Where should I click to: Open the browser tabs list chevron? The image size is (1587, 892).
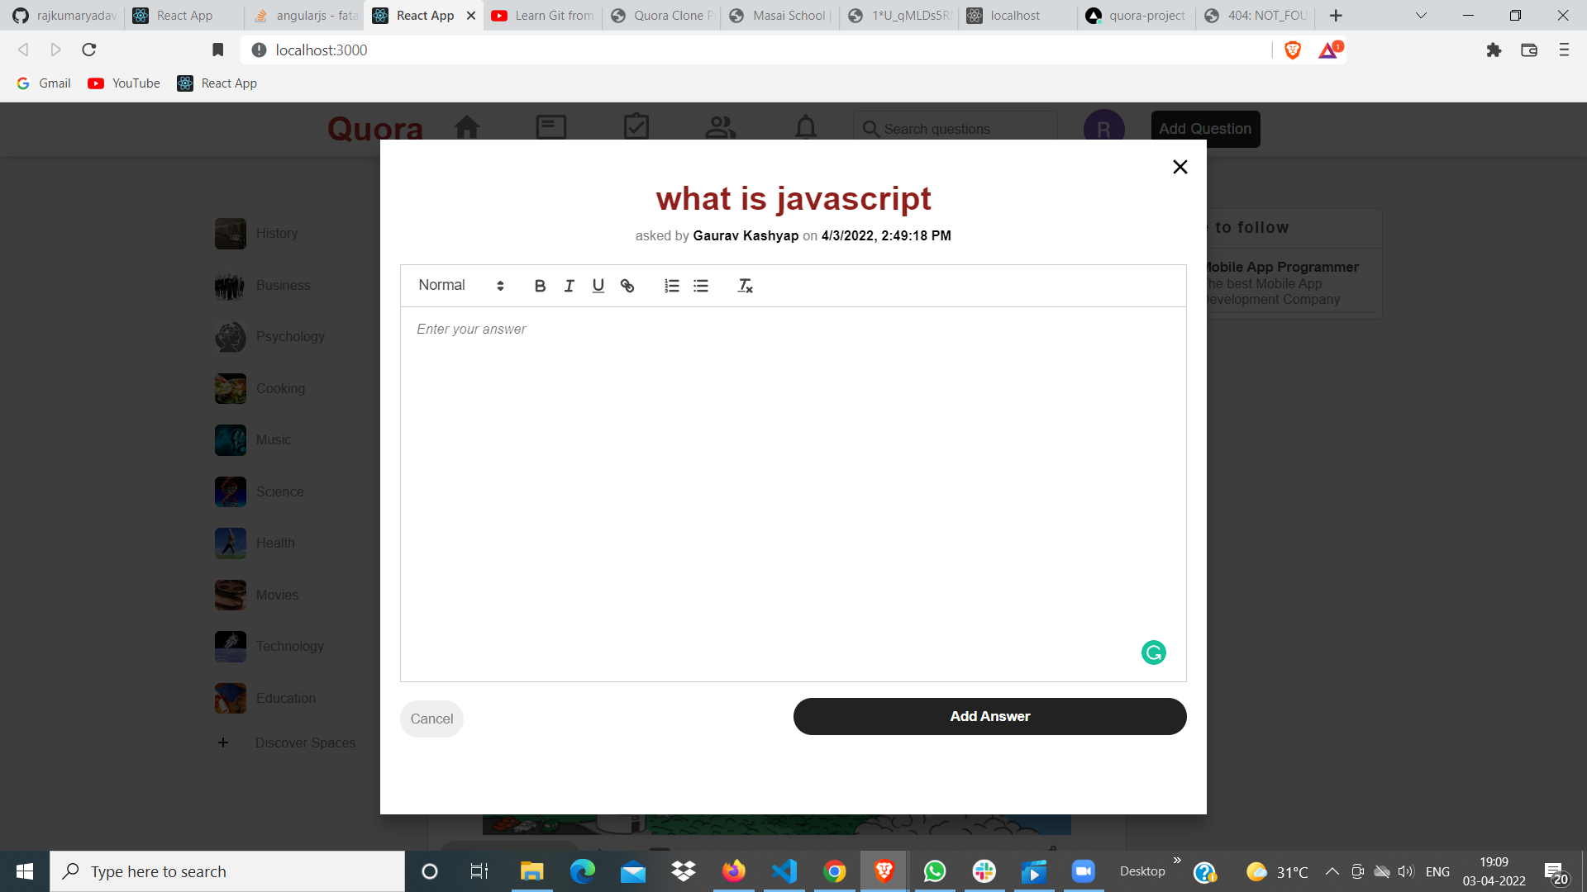coord(1420,15)
